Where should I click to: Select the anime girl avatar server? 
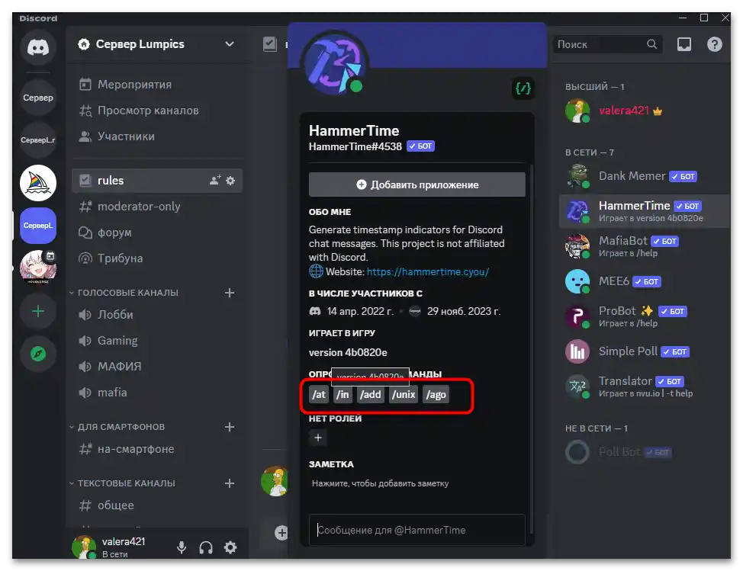38,268
